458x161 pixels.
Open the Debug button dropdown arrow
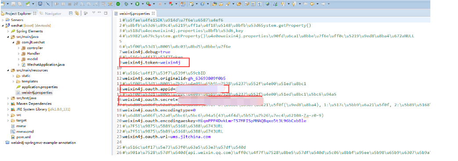(131, 4)
